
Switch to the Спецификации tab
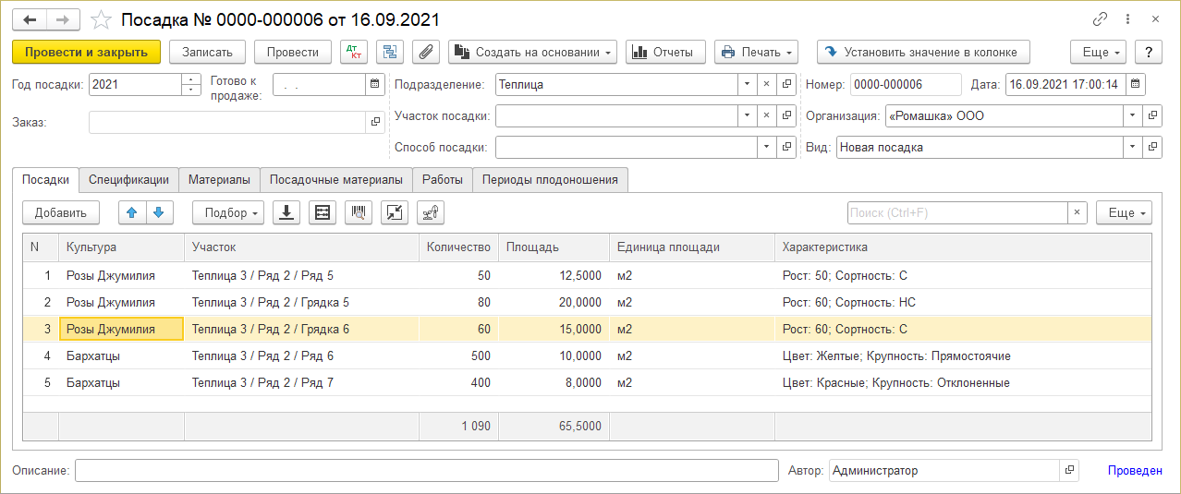128,180
